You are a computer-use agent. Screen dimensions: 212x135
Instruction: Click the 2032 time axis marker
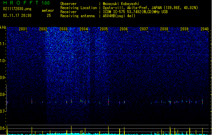point(43,29)
